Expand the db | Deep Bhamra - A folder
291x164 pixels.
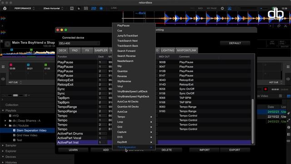tap(5, 121)
